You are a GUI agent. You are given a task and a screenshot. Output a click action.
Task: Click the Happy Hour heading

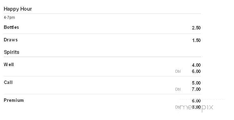[x=18, y=9]
